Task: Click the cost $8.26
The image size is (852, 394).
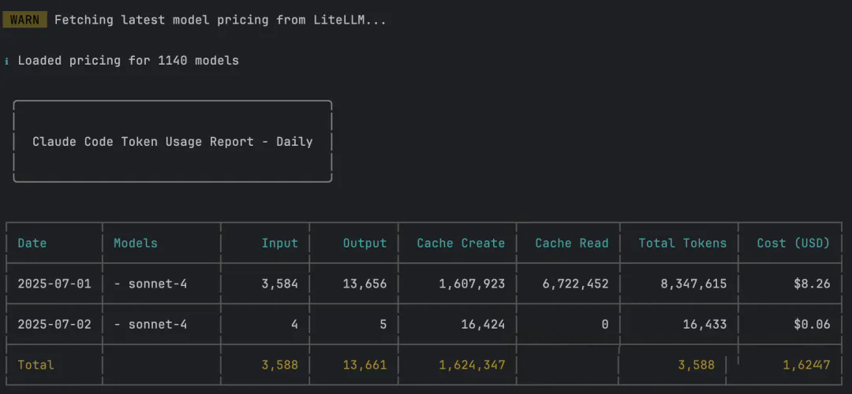Action: [x=812, y=284]
